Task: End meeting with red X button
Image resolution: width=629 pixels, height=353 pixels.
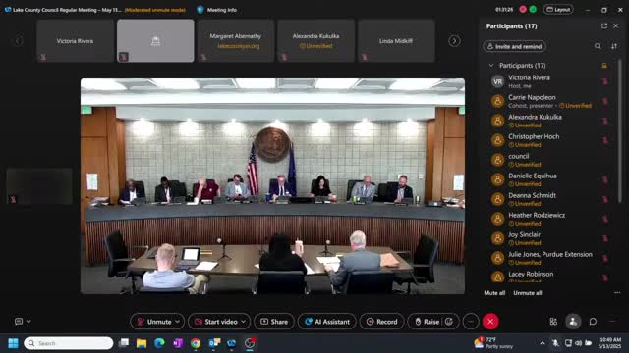Action: point(490,322)
